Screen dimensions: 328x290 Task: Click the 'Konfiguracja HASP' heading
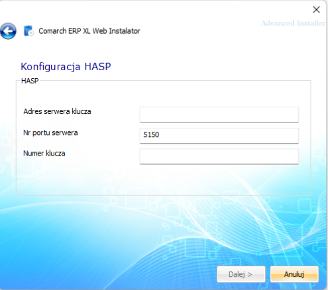(x=66, y=67)
